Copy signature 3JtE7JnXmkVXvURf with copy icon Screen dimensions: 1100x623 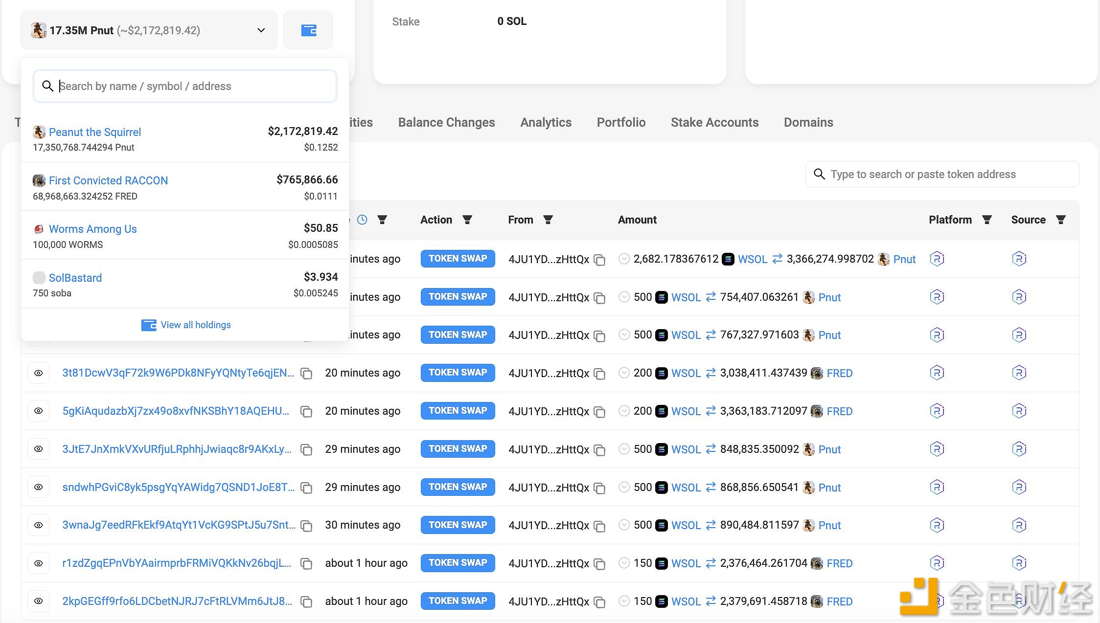306,449
